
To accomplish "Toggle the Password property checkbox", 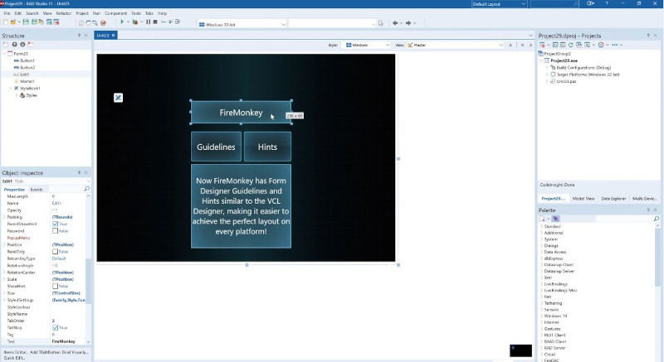I will pyautogui.click(x=55, y=231).
